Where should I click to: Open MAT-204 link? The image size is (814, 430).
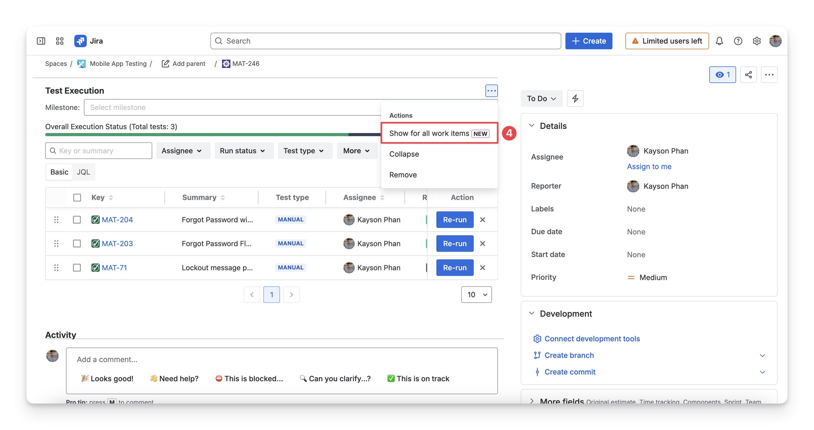(117, 220)
